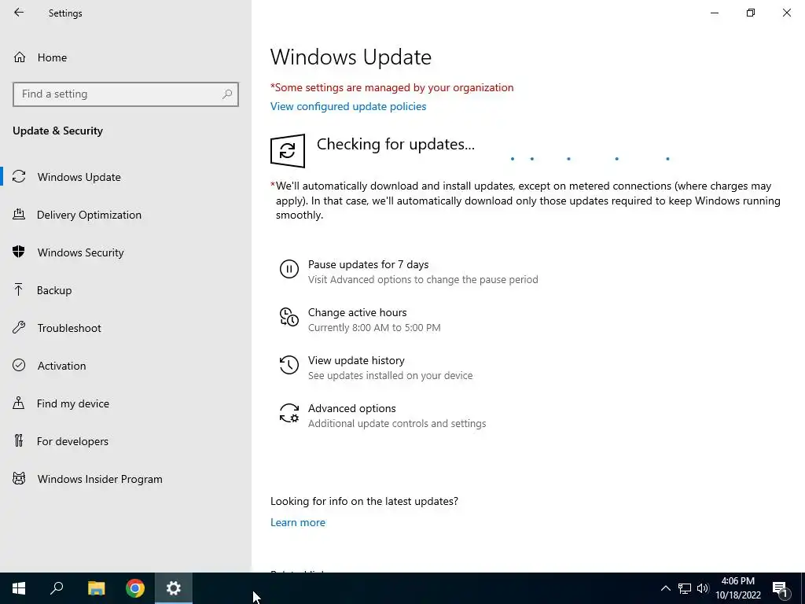Click the Windows Security shield icon
The height and width of the screenshot is (604, 805).
(x=19, y=252)
